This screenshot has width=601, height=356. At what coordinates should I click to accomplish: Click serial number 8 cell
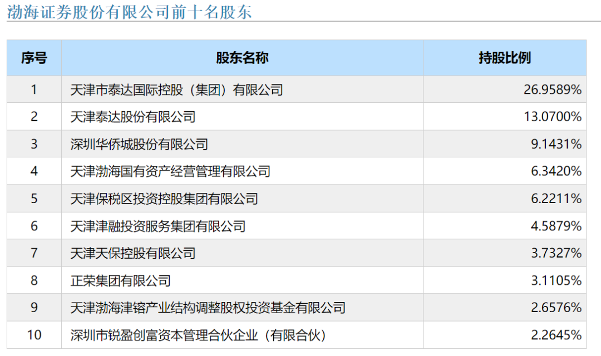tap(34, 280)
